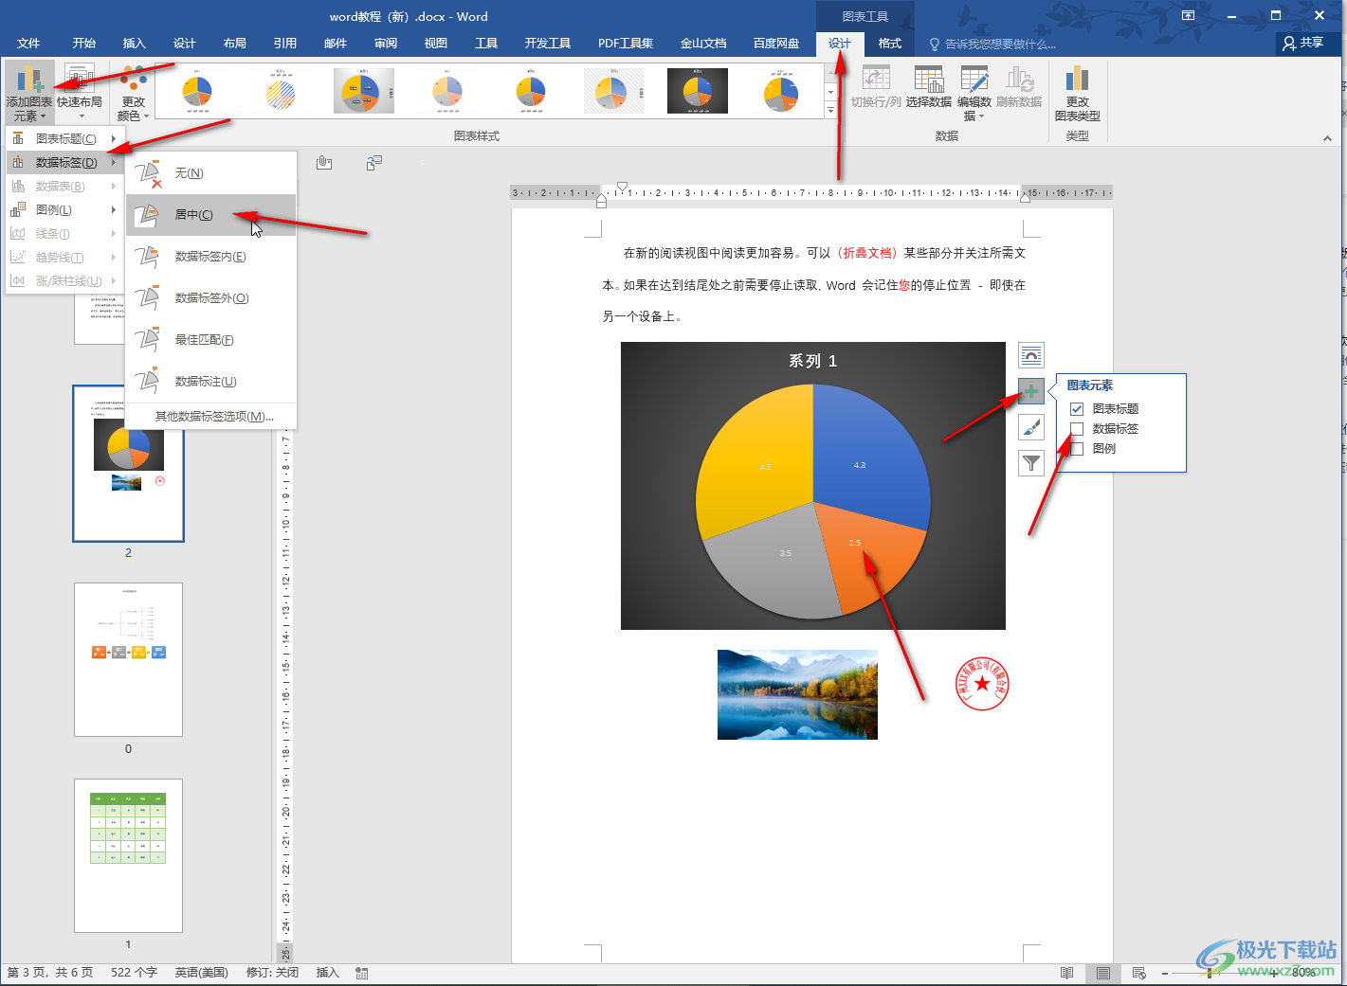Open Change Colors dropdown

pyautogui.click(x=133, y=93)
